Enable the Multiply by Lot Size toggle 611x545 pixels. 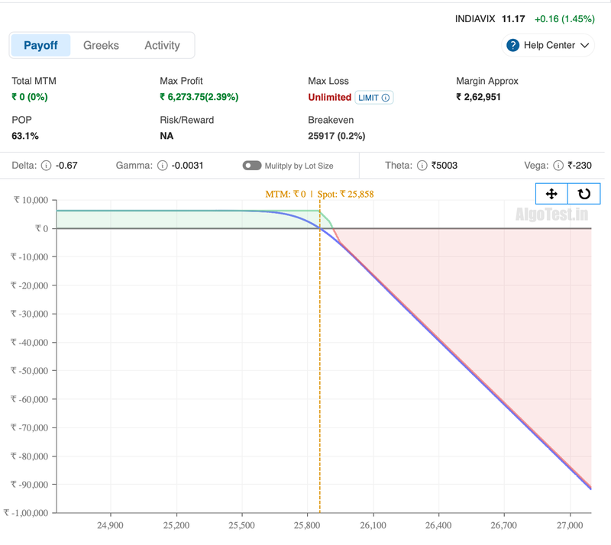252,165
